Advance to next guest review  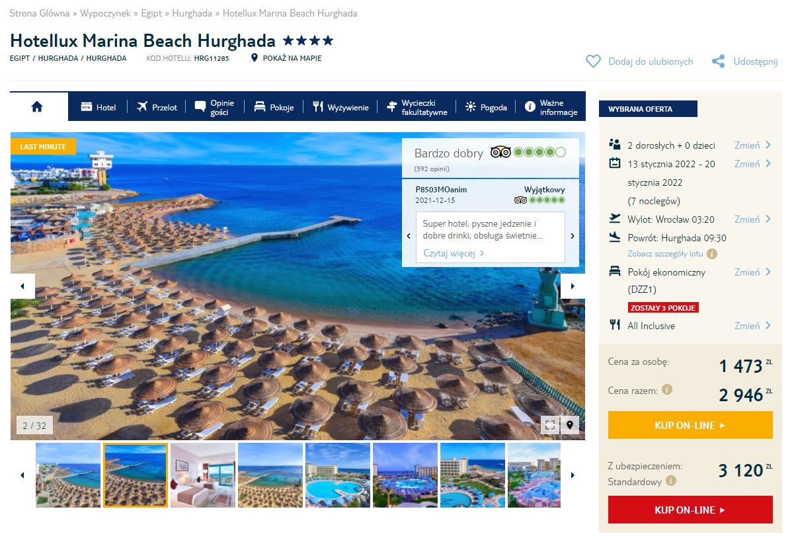click(573, 236)
